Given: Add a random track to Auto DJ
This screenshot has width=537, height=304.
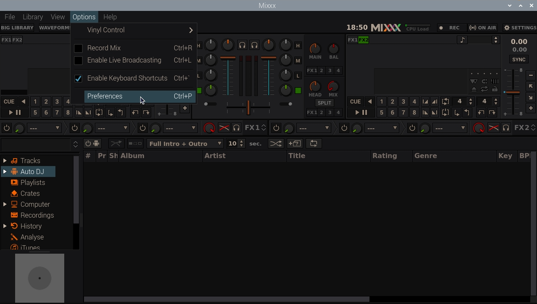Looking at the screenshot, I should point(295,143).
